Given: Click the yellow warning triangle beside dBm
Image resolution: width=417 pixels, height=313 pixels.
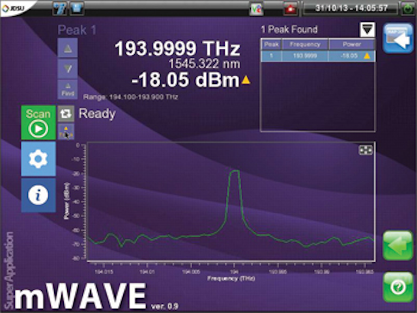Looking at the screenshot, I should (x=246, y=79).
